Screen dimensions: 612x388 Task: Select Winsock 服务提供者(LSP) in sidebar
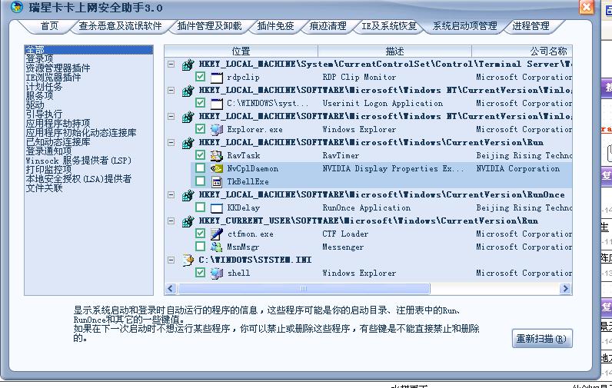(78, 161)
